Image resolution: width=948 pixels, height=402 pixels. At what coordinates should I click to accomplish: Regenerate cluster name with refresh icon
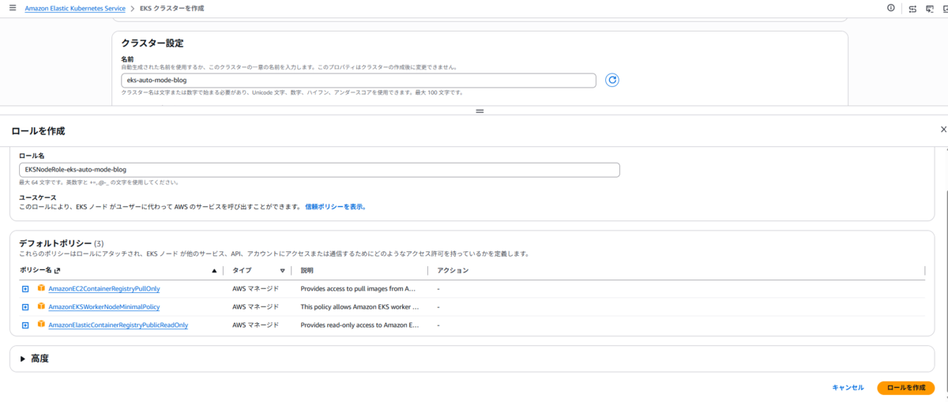(x=611, y=80)
